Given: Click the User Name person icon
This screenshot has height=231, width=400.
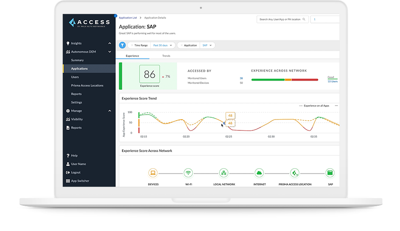Looking at the screenshot, I should 68,164.
